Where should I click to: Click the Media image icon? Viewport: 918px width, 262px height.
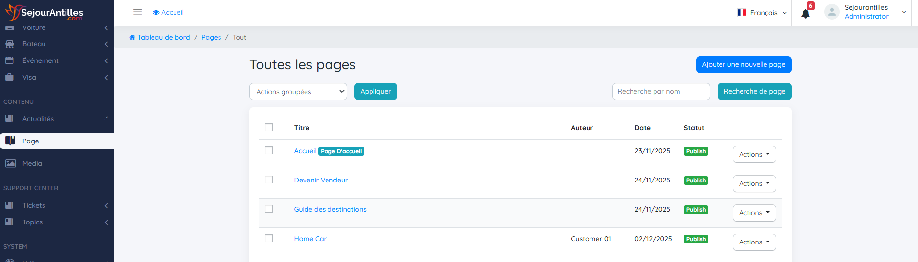pyautogui.click(x=10, y=163)
